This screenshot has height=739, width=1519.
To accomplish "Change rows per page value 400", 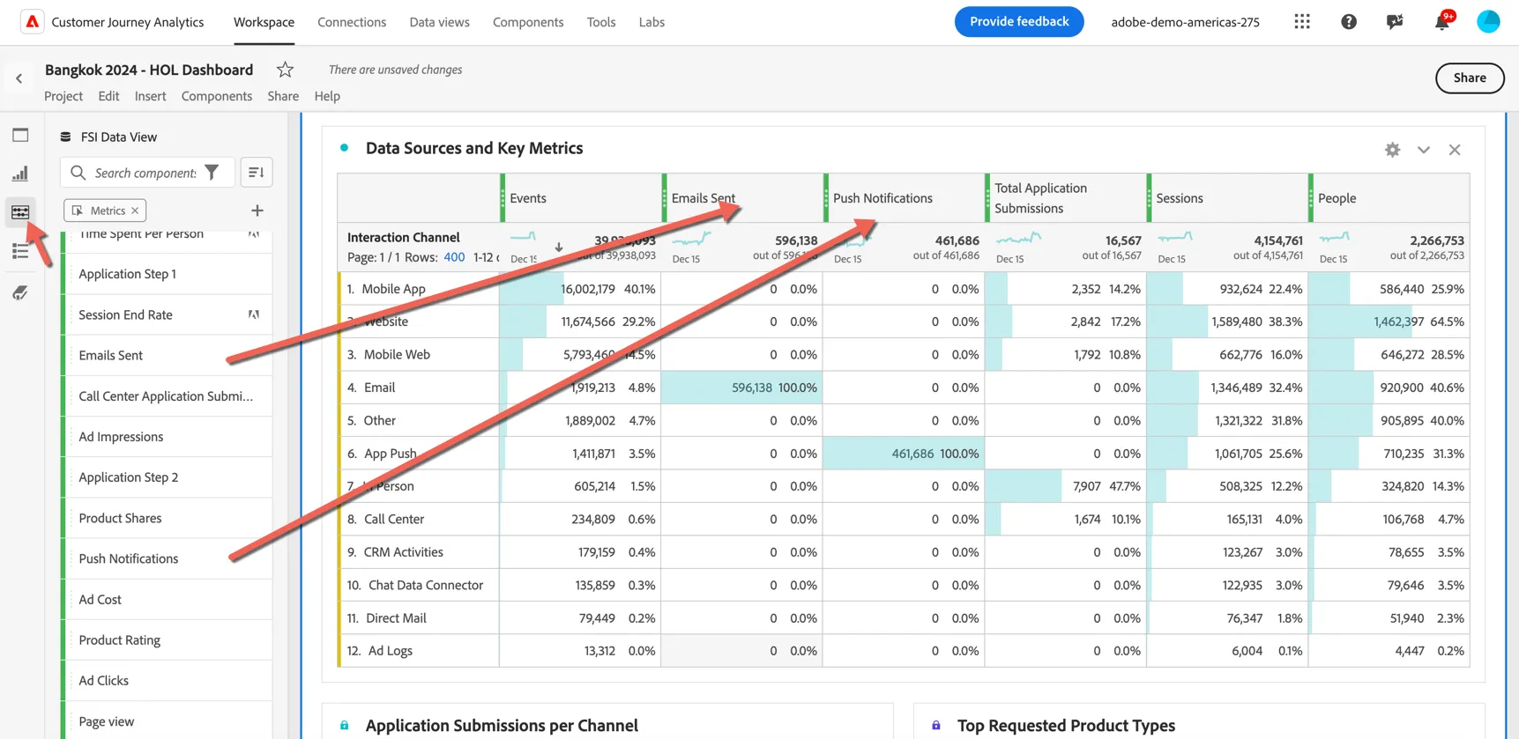I will tap(454, 257).
